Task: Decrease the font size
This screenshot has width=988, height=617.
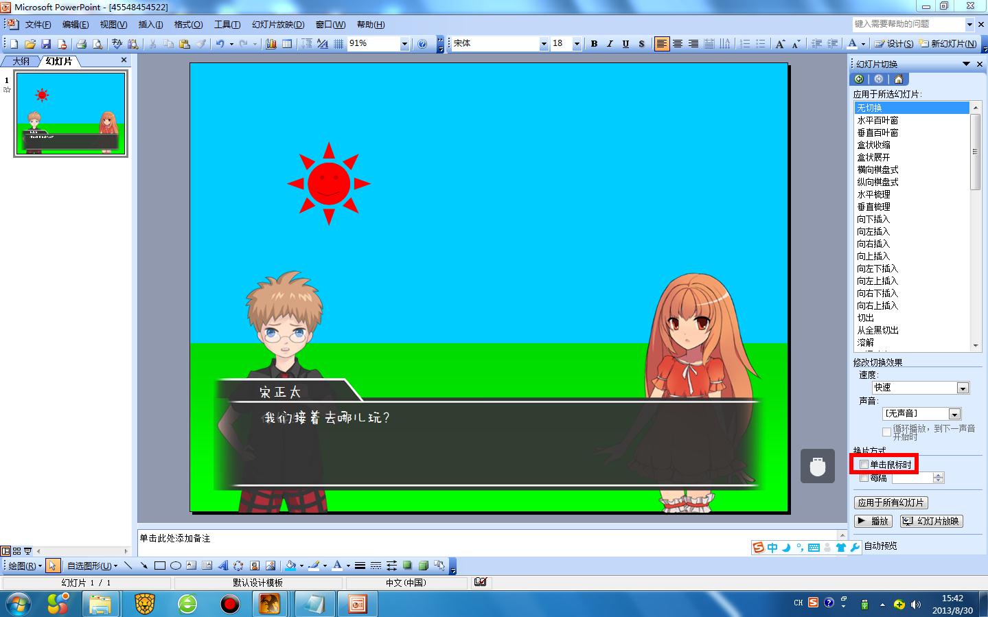Action: click(796, 44)
